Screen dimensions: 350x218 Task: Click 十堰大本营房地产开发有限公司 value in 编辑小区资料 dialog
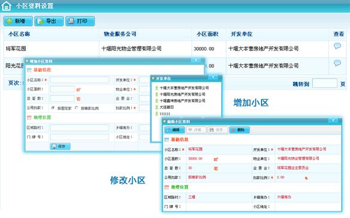pos(302,149)
